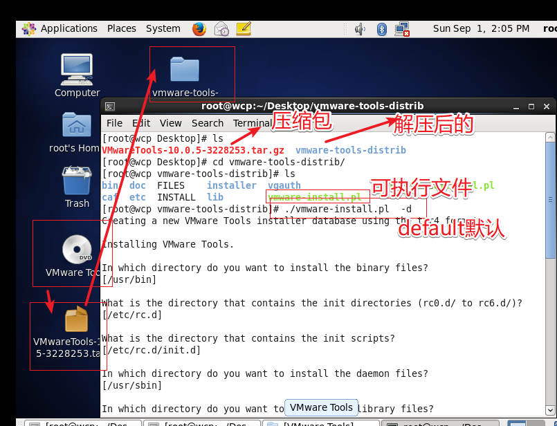This screenshot has width=557, height=426.
Task: Switch to the last root@wcp taskbar window
Action: pyautogui.click(x=440, y=423)
